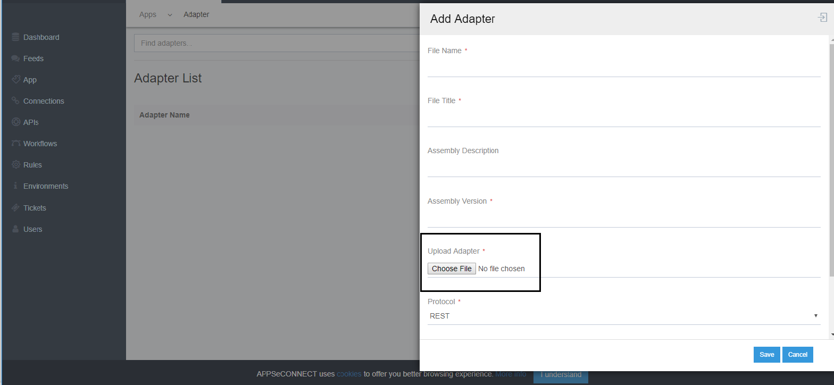Go to Dashboard in the sidebar
This screenshot has width=834, height=385.
pos(41,37)
